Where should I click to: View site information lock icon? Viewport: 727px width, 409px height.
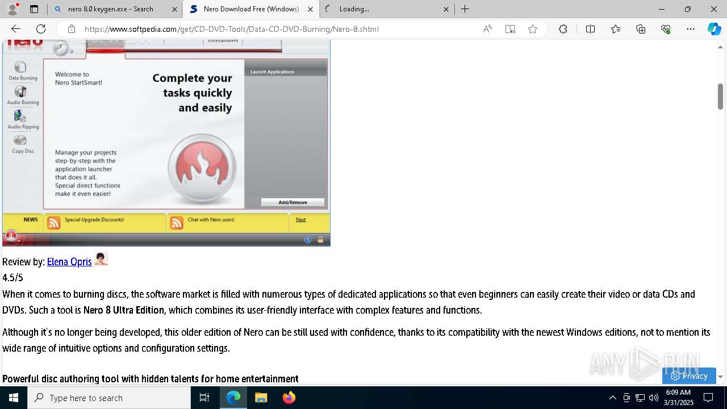(x=71, y=29)
